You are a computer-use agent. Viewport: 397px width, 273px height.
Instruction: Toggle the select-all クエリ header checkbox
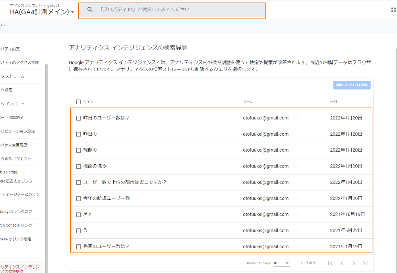point(79,101)
